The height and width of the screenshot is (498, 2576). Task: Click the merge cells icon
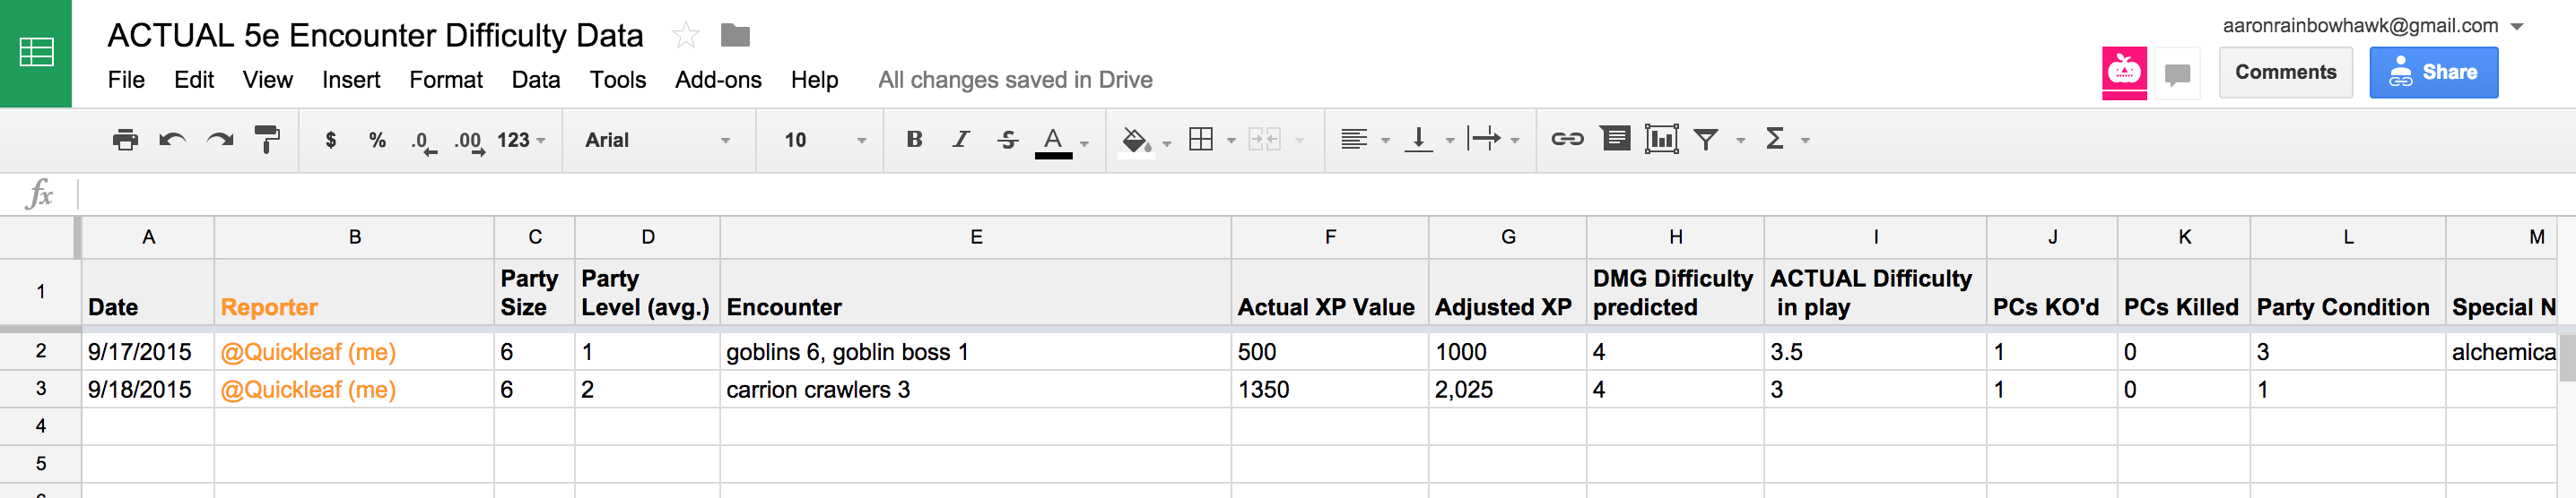(x=1264, y=140)
